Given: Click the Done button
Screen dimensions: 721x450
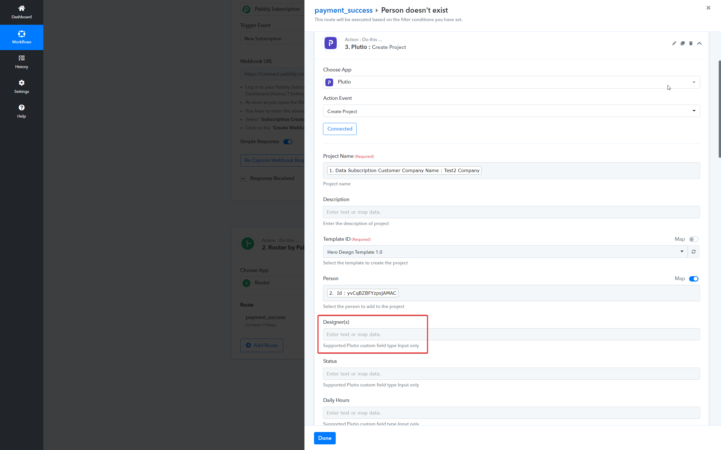Looking at the screenshot, I should pos(324,438).
